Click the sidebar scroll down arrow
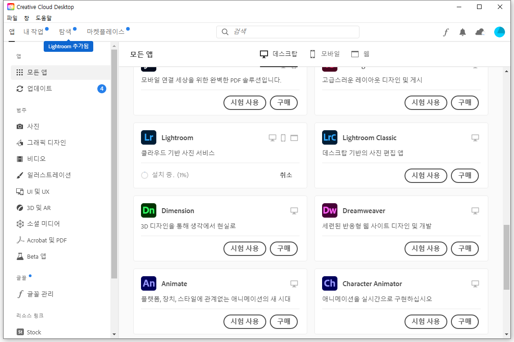Viewport: 514px width, 342px height. [x=114, y=334]
